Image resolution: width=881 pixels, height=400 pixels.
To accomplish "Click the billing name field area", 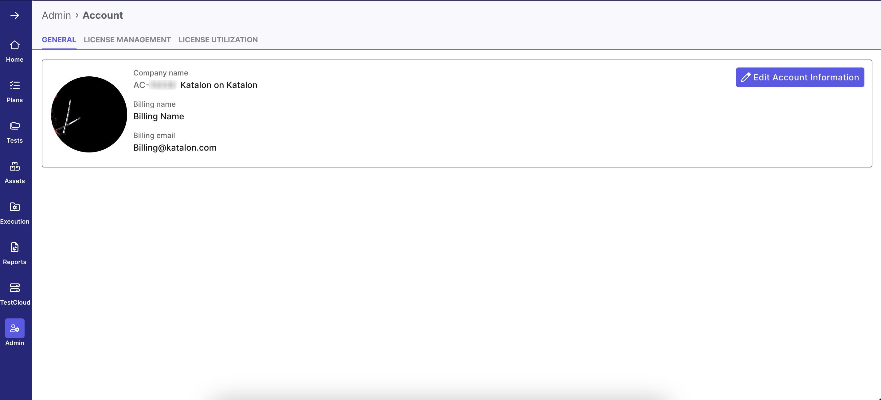I will pyautogui.click(x=159, y=116).
